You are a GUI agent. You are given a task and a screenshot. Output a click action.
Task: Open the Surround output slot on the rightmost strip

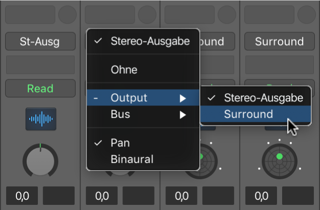(280, 41)
